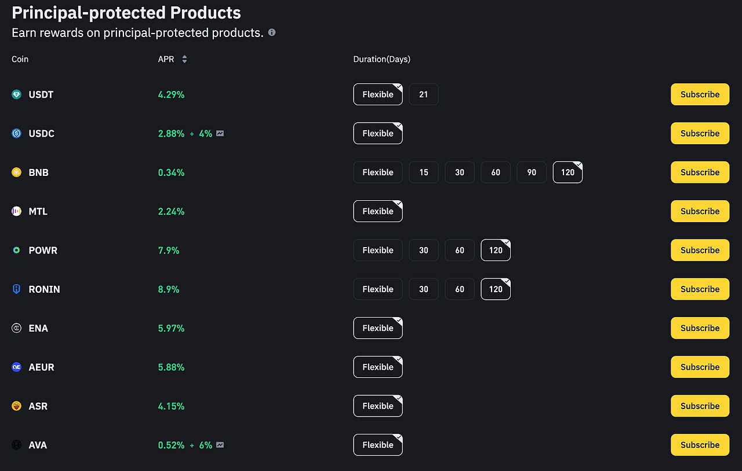Viewport: 742px width, 471px height.
Task: Select the 60-day duration for RONIN
Action: pos(460,289)
